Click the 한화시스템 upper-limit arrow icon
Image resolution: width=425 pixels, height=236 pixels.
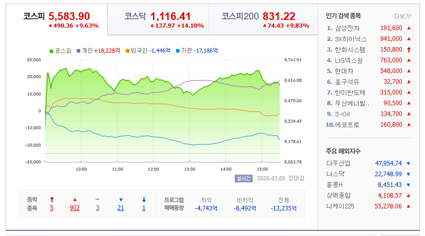409,50
